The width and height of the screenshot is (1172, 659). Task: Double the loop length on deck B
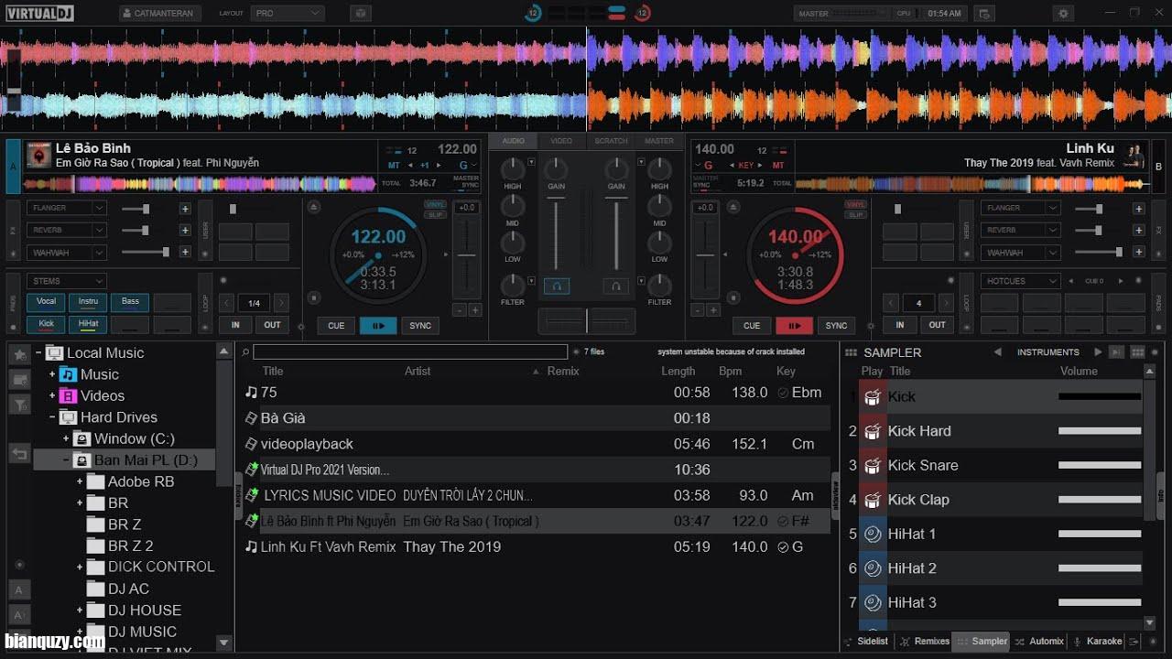pos(947,303)
